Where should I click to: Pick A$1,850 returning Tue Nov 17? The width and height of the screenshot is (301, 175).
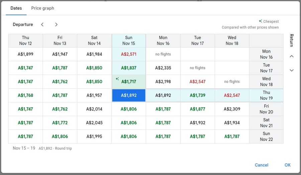coord(94,68)
